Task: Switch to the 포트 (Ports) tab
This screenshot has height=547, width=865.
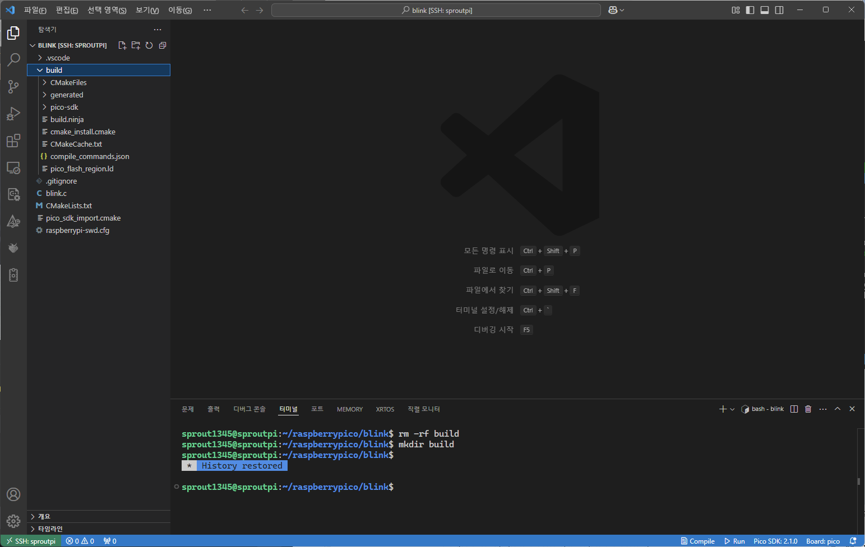Action: [x=317, y=409]
